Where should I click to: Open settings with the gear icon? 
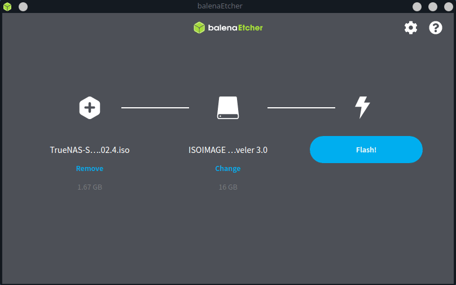411,28
